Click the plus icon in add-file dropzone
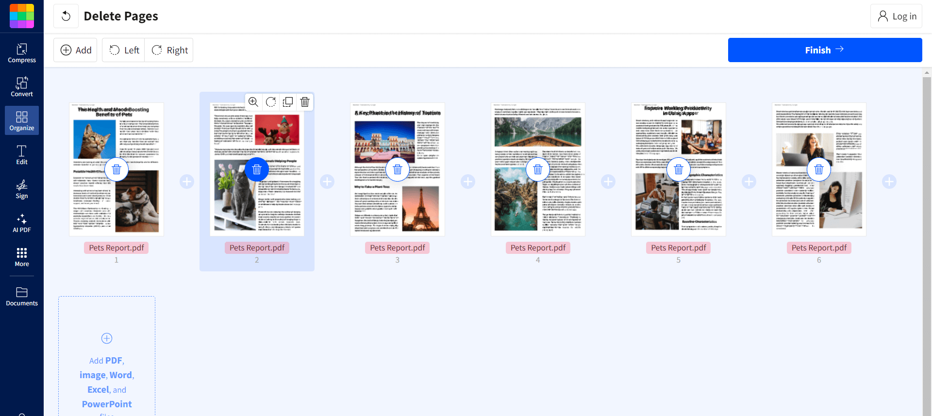Viewport: 932px width, 416px height. pos(107,338)
